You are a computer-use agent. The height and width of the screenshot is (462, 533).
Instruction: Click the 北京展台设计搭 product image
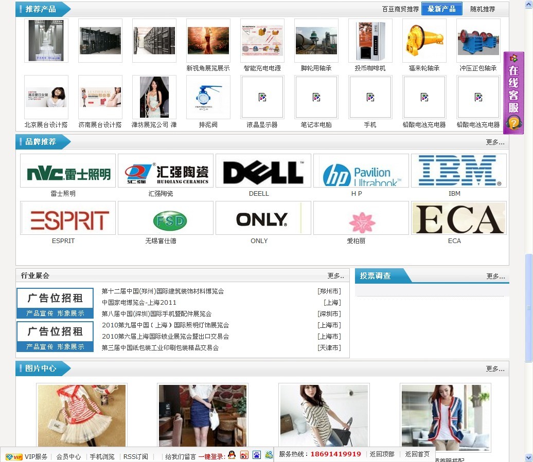click(x=46, y=97)
